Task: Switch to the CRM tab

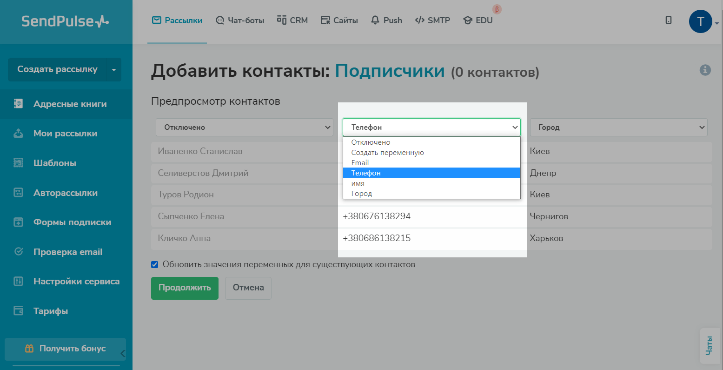Action: (292, 20)
